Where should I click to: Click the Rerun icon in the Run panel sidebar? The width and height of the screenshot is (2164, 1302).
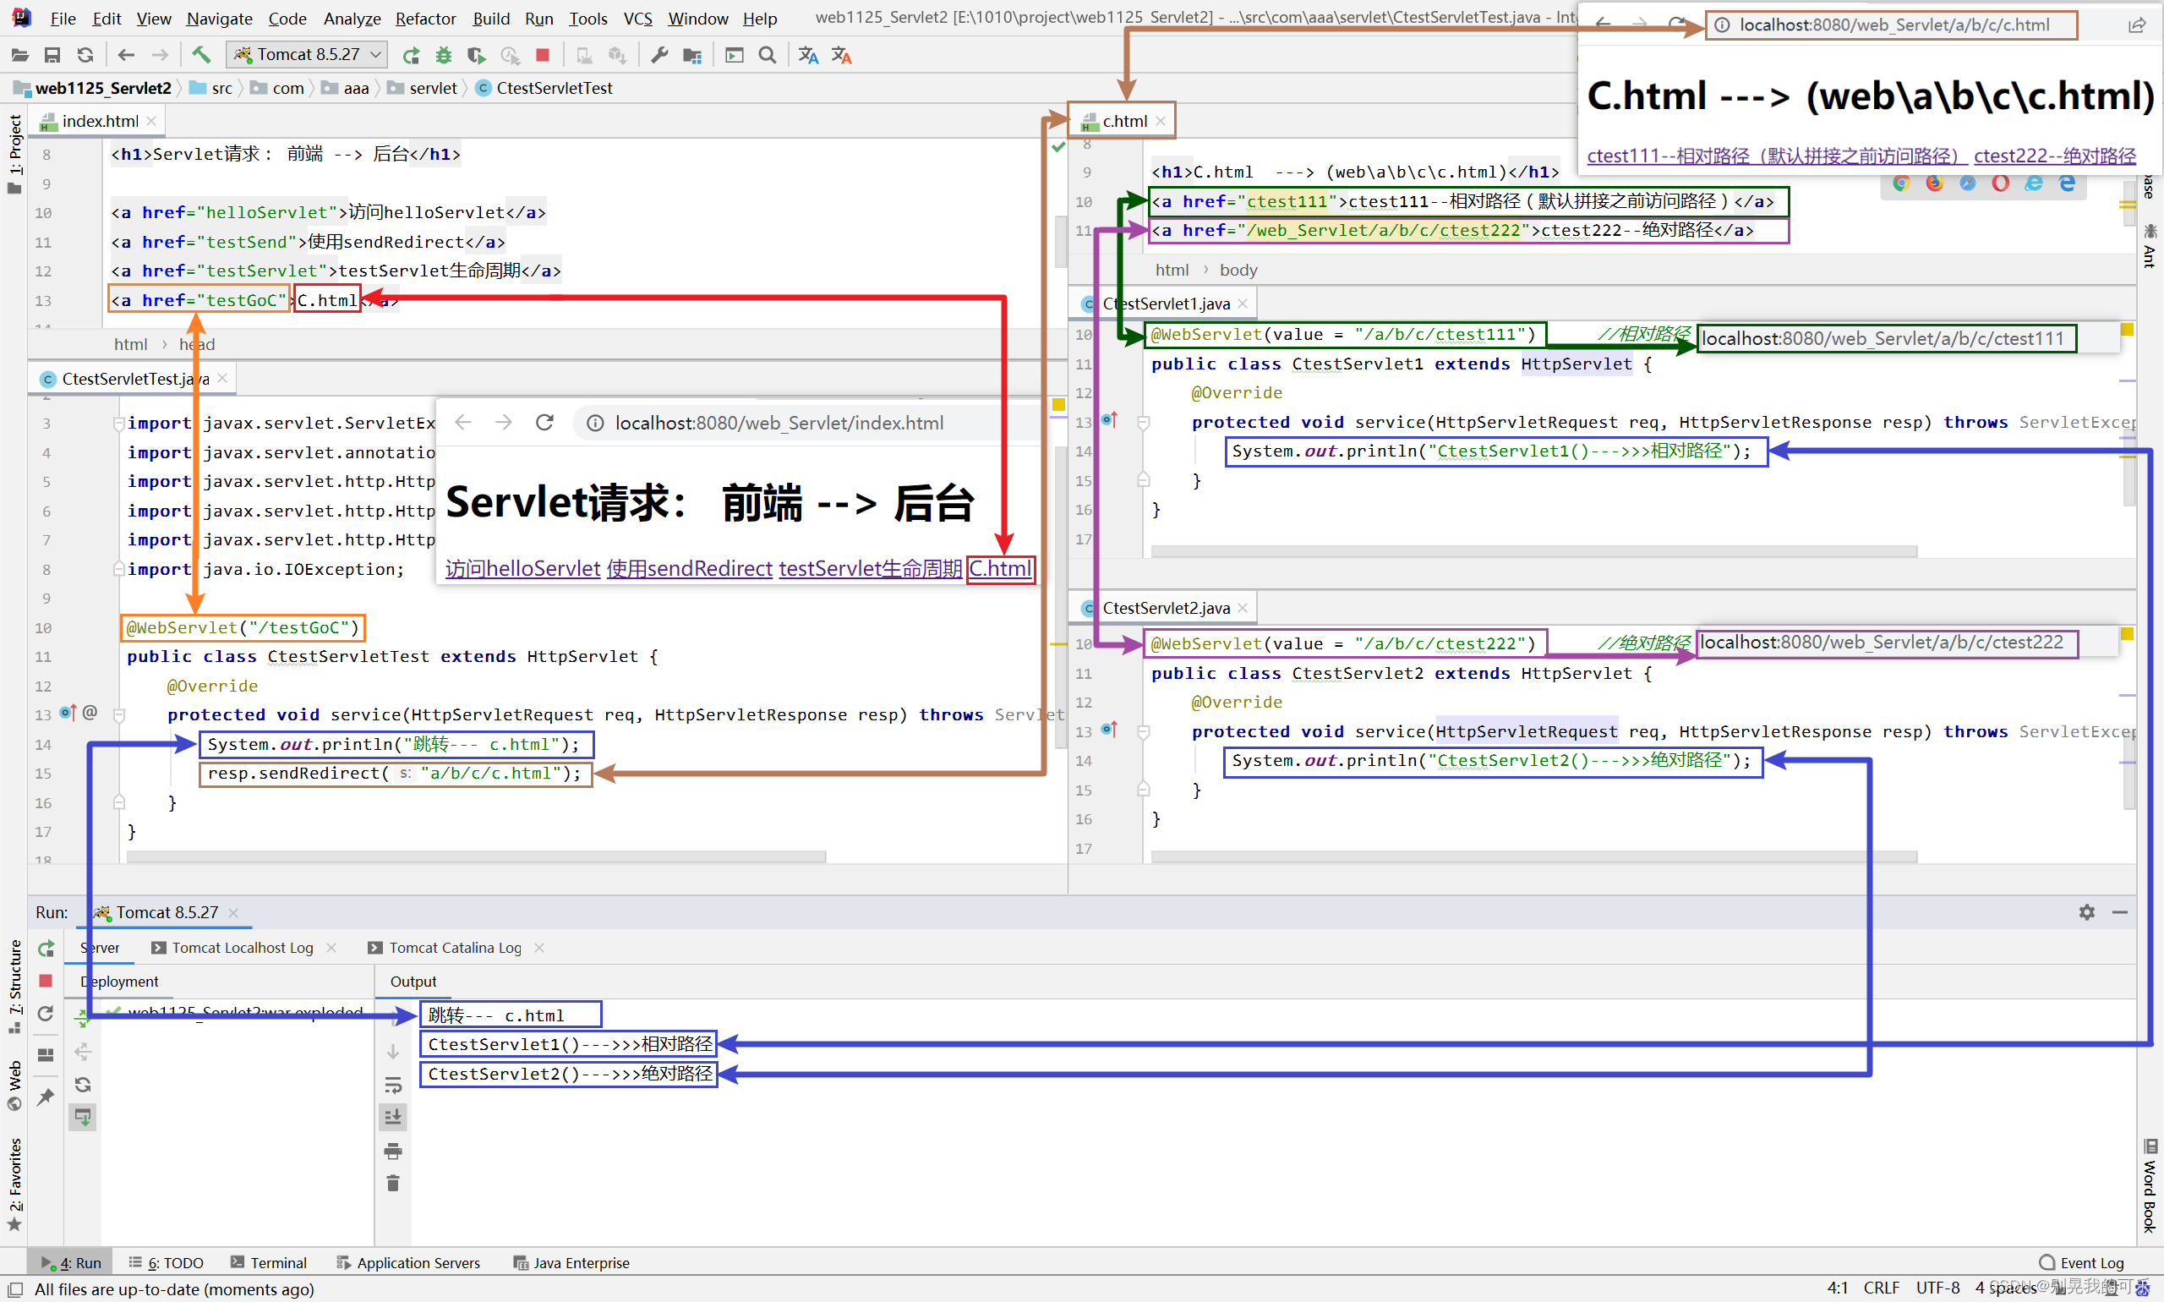(x=46, y=949)
